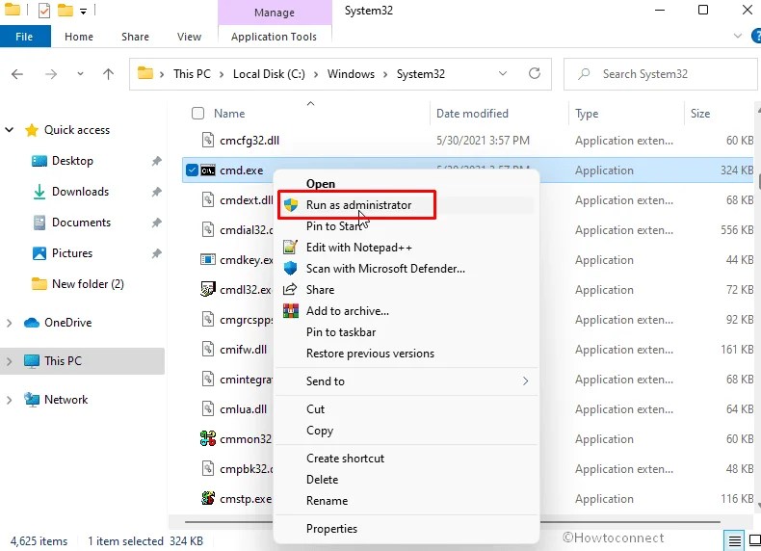
Task: Click the Search System32 box
Action: (660, 74)
